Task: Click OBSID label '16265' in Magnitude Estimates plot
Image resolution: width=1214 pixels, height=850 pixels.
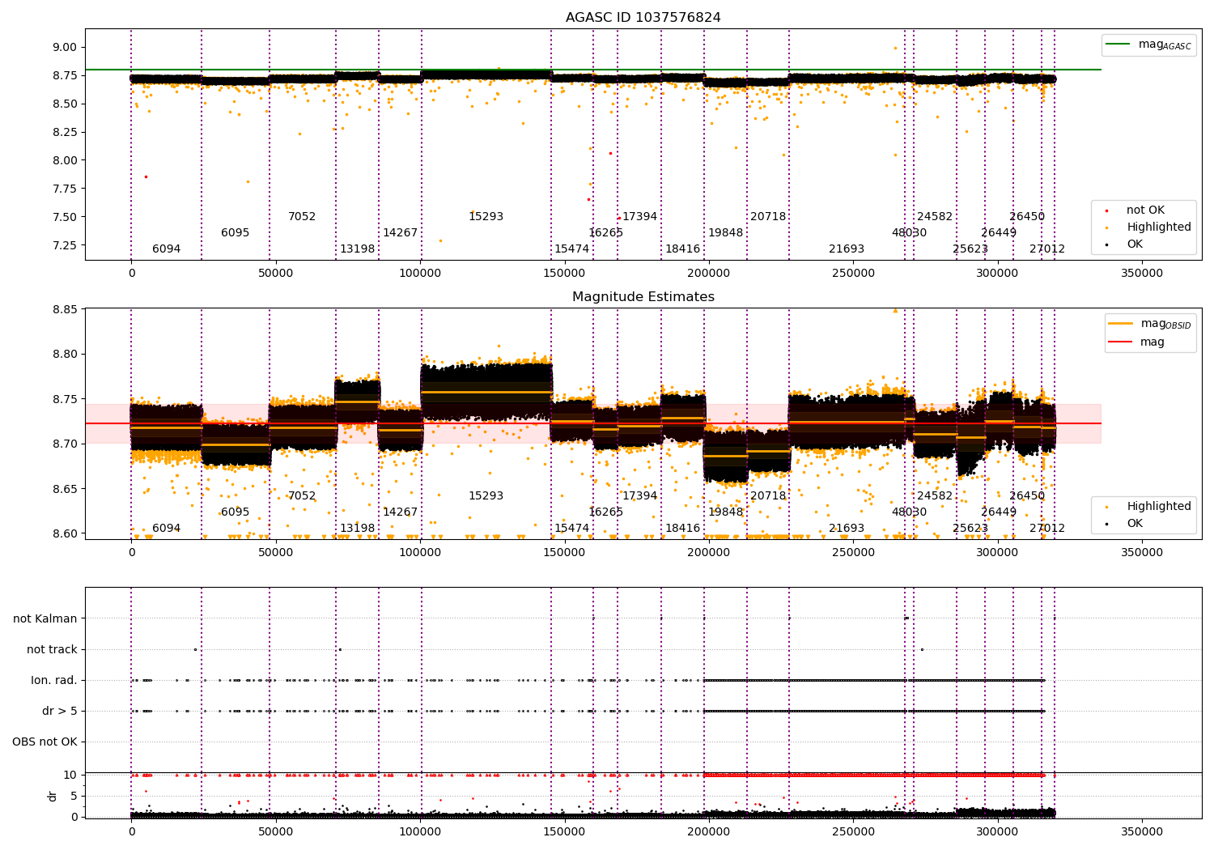Action: [605, 512]
